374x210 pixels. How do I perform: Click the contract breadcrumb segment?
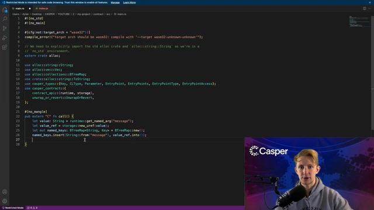pos(98,14)
